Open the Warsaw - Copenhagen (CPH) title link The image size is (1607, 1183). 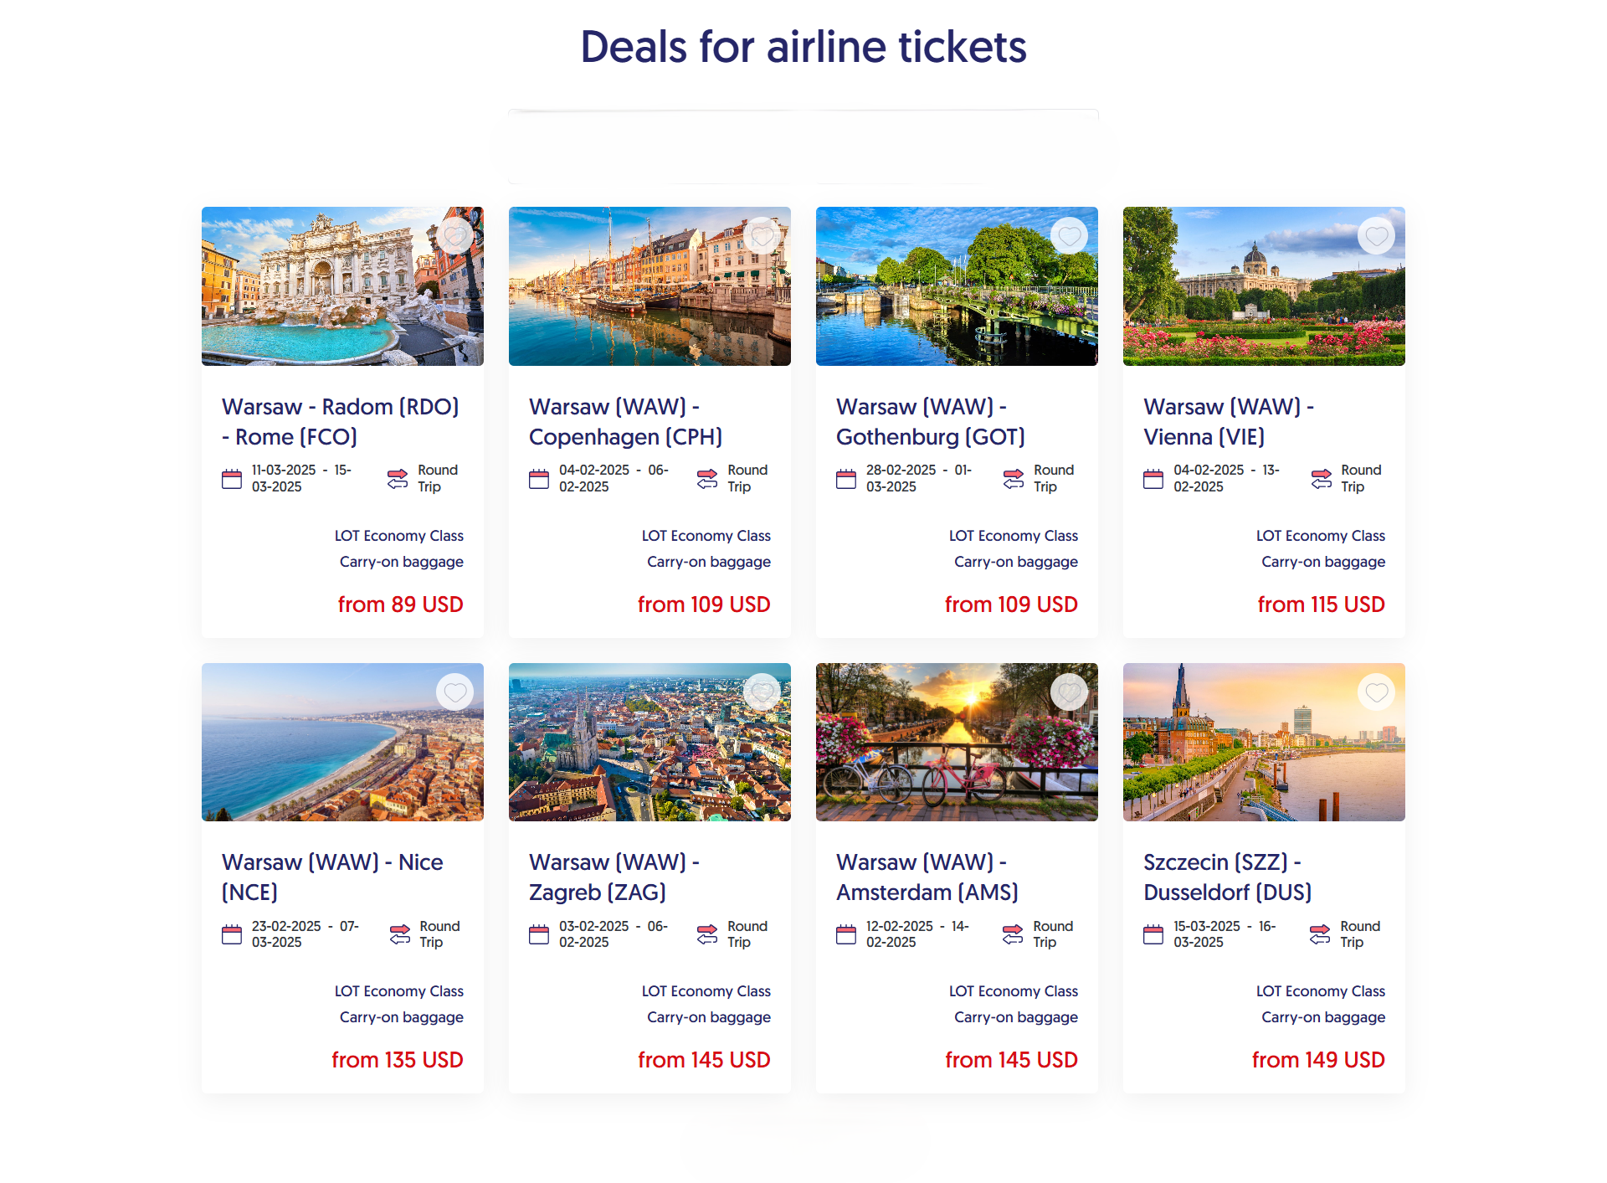click(x=625, y=422)
